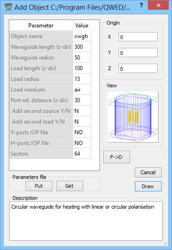
Task: Select the Waveguide length value cell 300
Action: (x=82, y=47)
